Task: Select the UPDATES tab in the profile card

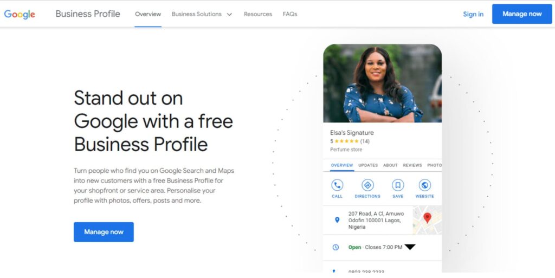Action: (x=368, y=165)
